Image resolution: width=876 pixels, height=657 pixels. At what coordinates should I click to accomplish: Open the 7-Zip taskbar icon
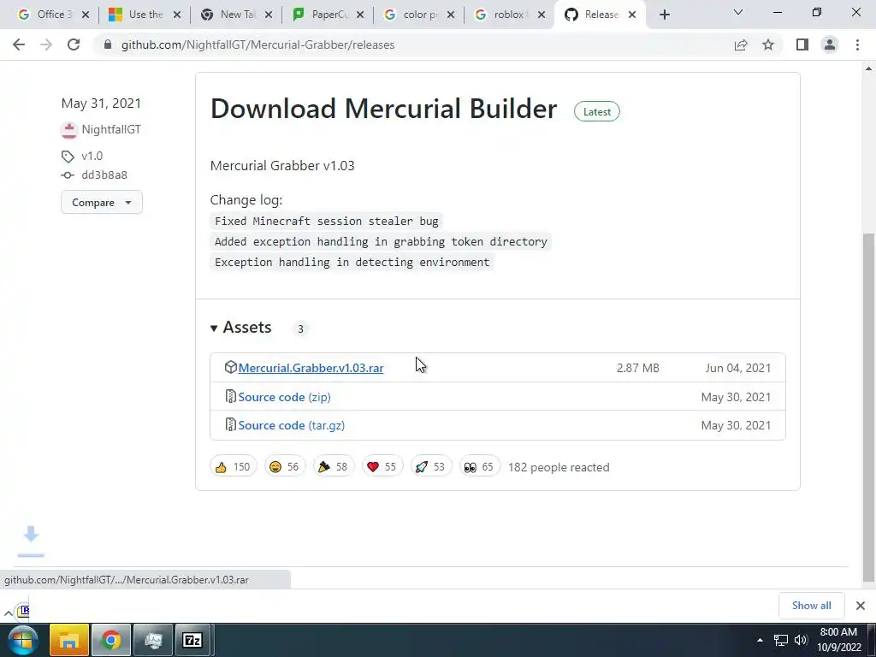(192, 640)
